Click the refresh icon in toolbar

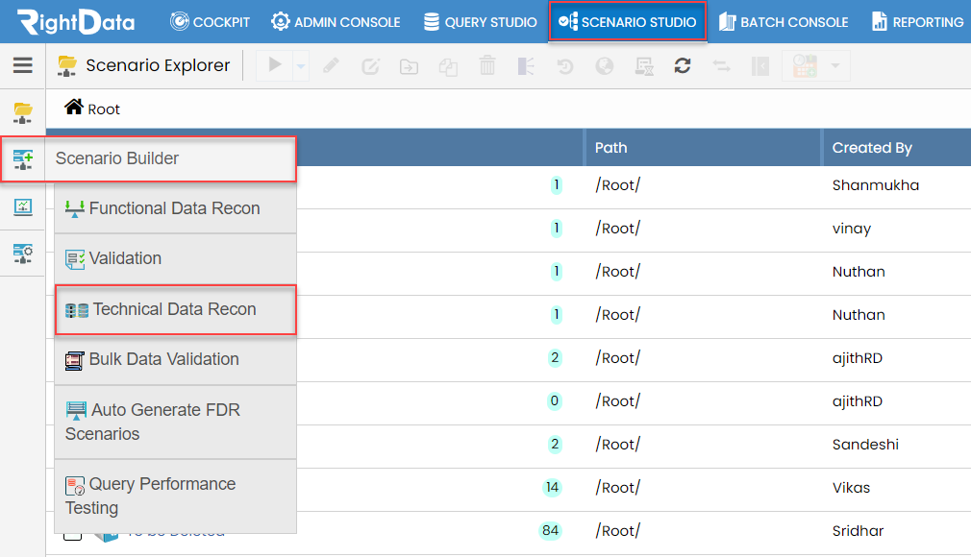click(x=683, y=66)
